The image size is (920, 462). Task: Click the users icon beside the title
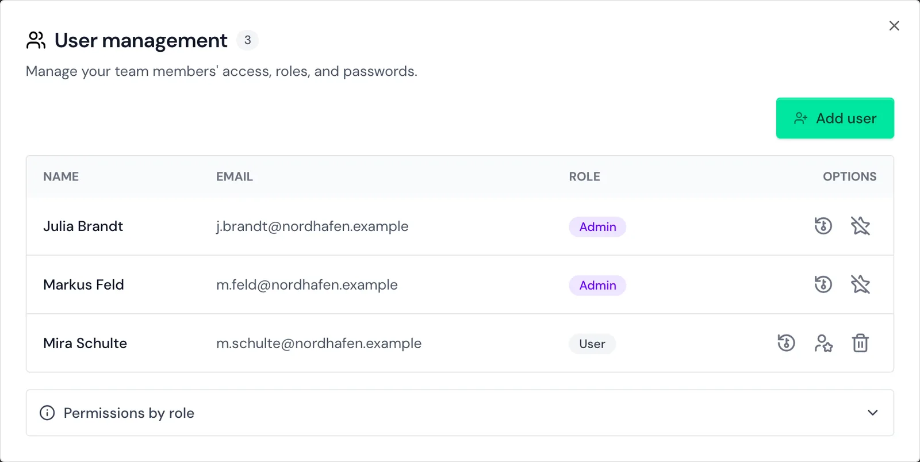click(x=36, y=40)
